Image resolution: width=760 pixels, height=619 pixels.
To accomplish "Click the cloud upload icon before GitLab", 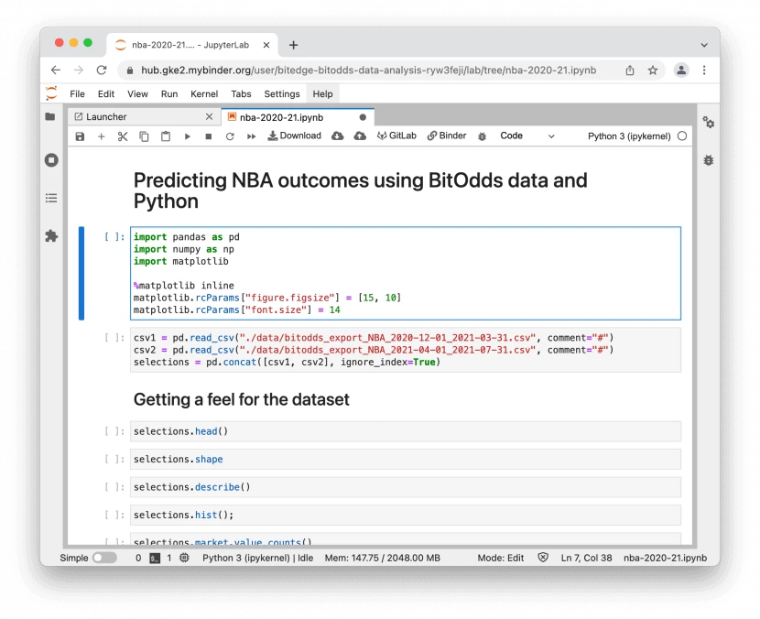I will point(360,136).
